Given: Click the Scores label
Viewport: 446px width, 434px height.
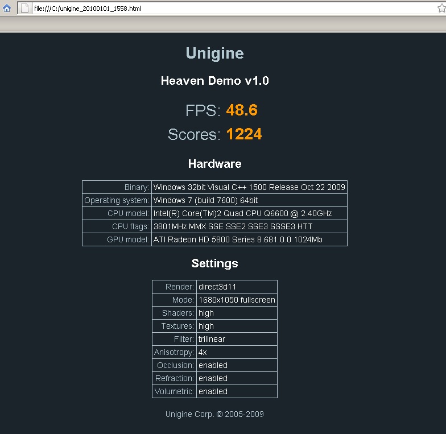Looking at the screenshot, I should point(194,134).
